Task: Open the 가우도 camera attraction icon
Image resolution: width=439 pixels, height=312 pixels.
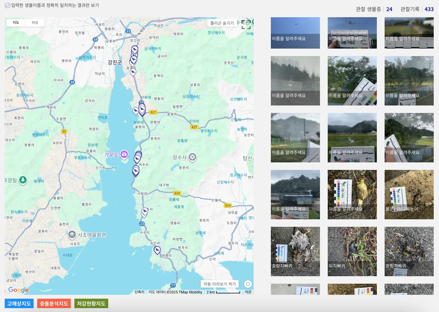Action: pyautogui.click(x=124, y=154)
